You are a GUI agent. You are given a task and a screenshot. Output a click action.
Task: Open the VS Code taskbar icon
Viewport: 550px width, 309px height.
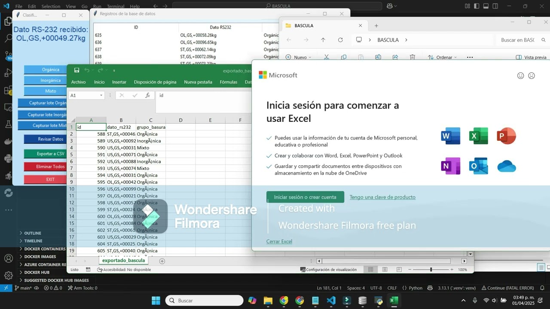(331, 300)
